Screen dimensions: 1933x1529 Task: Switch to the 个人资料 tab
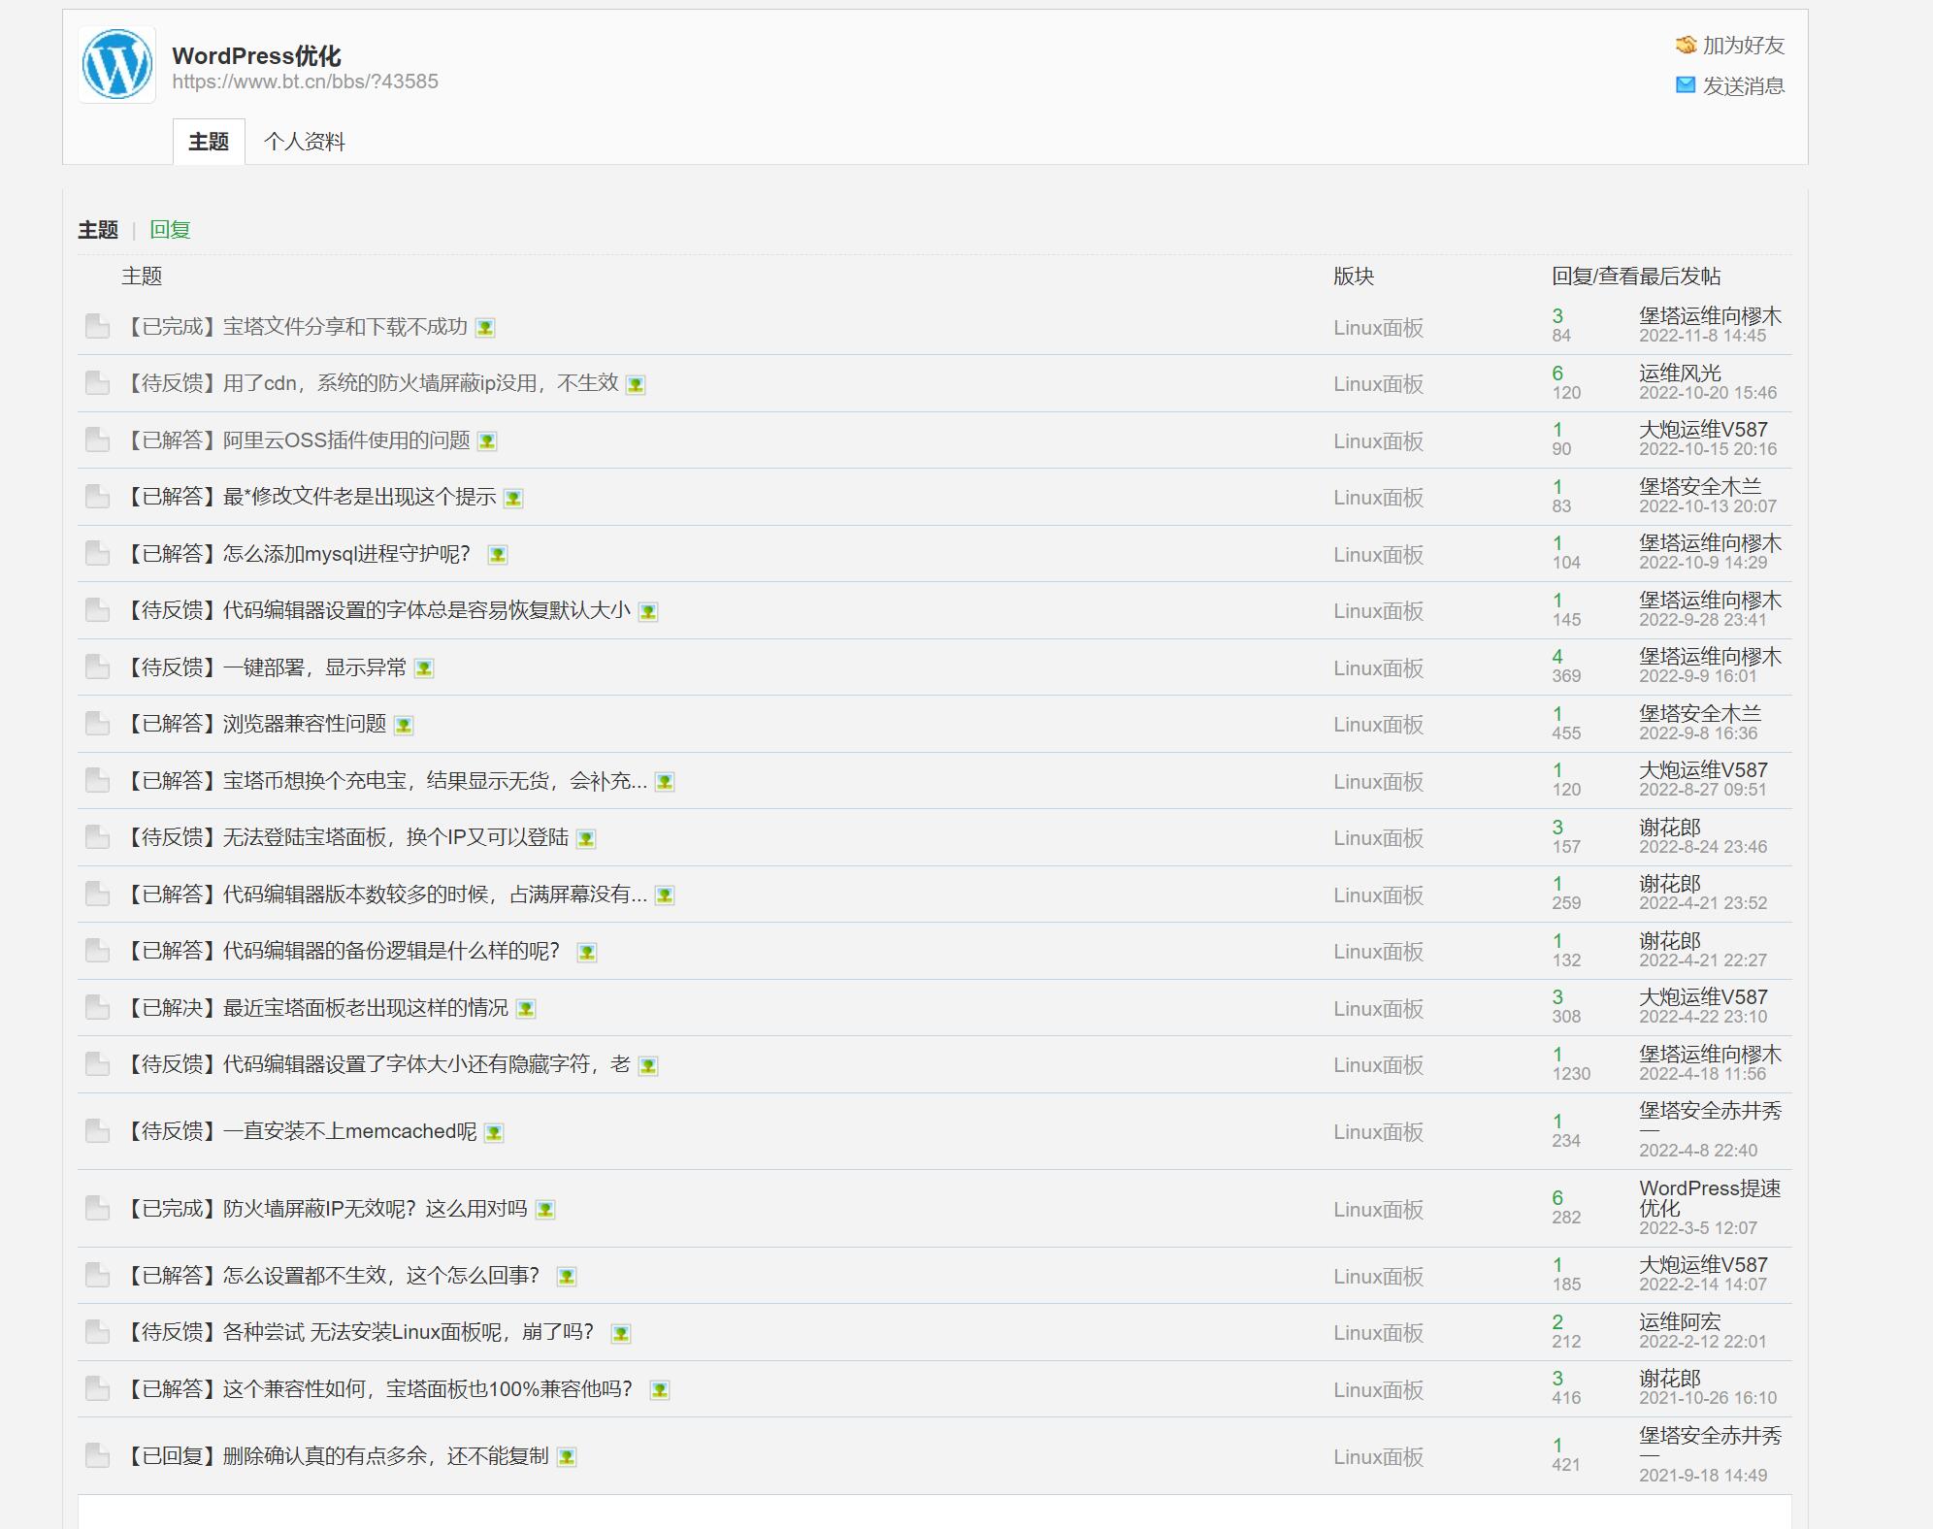pos(304,142)
